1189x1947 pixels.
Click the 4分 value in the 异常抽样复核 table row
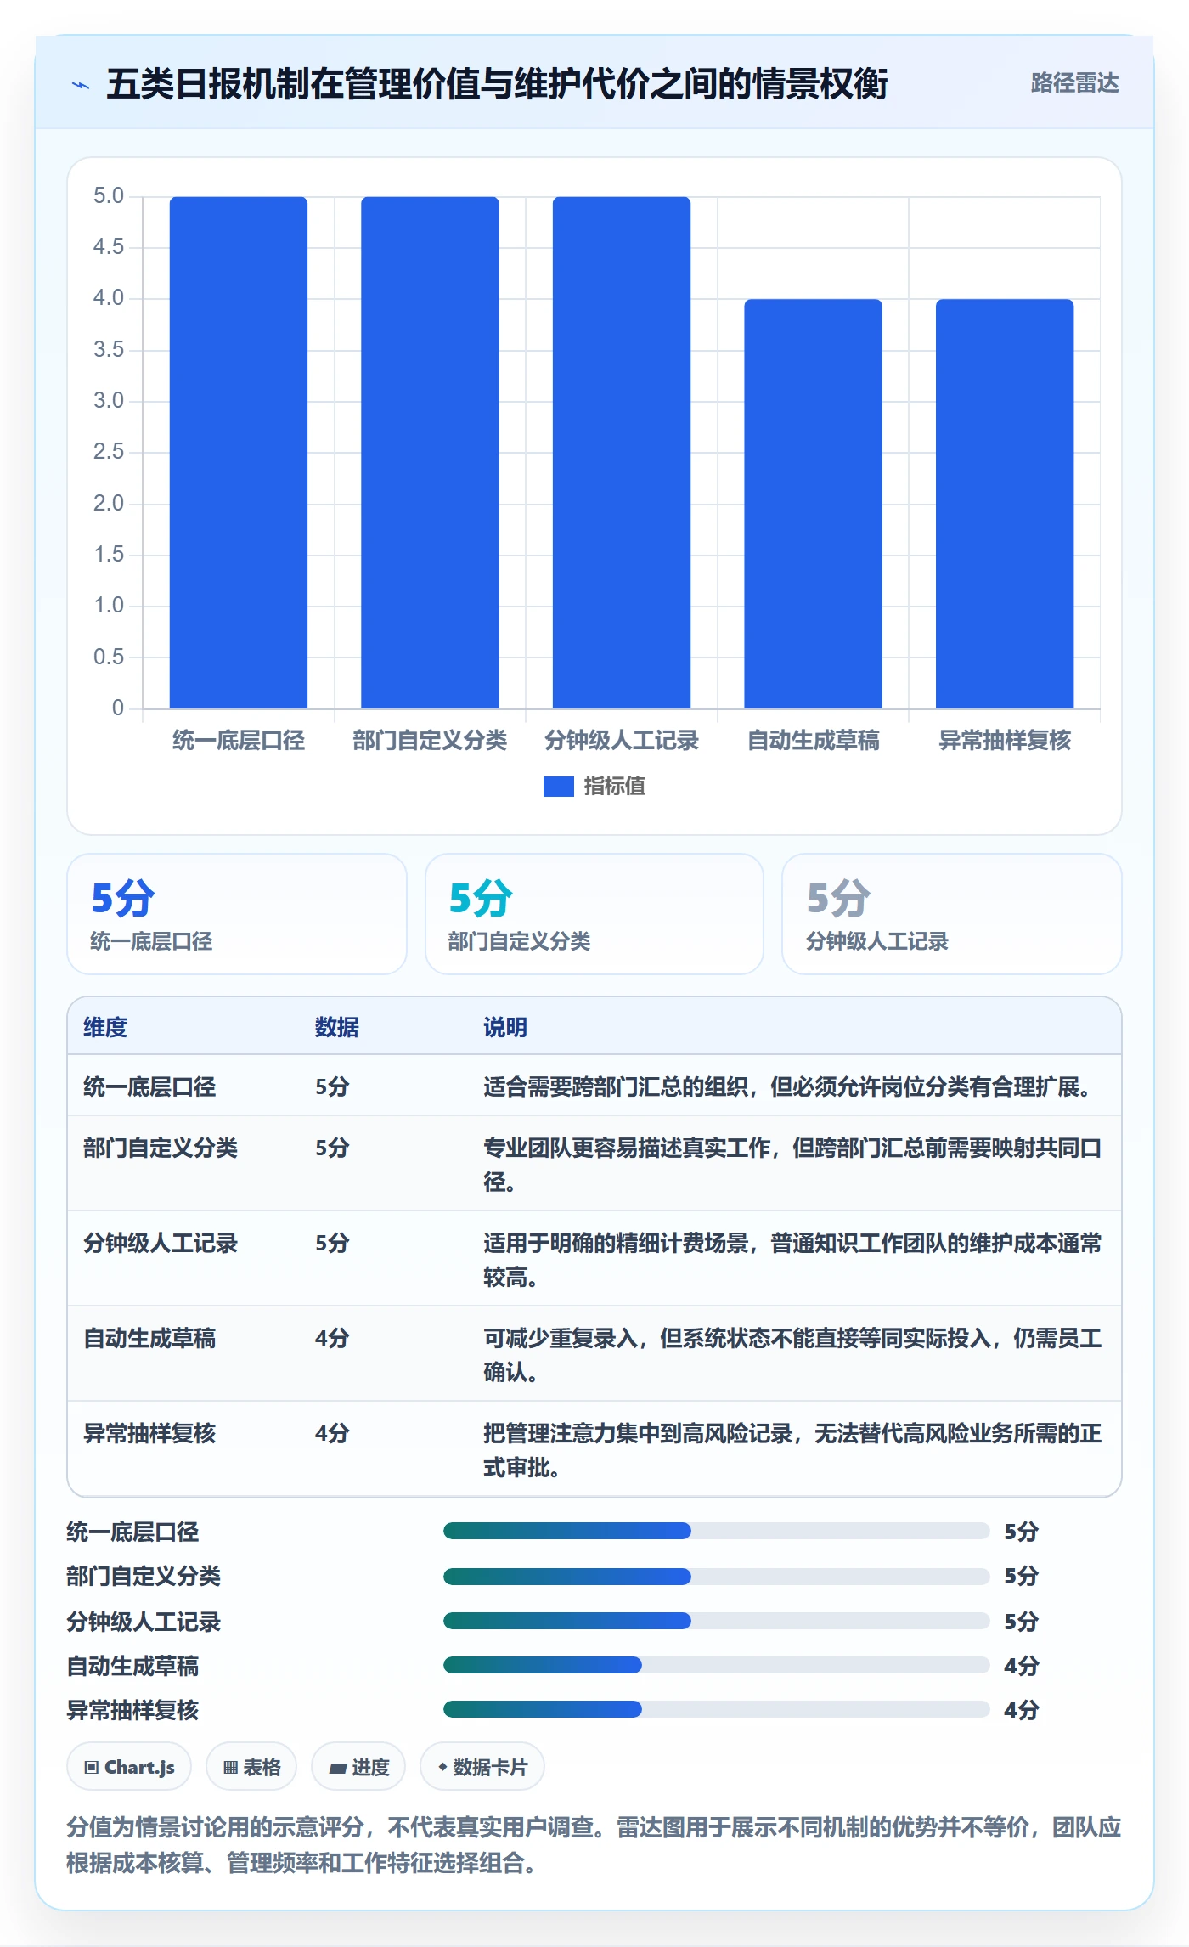[x=332, y=1433]
